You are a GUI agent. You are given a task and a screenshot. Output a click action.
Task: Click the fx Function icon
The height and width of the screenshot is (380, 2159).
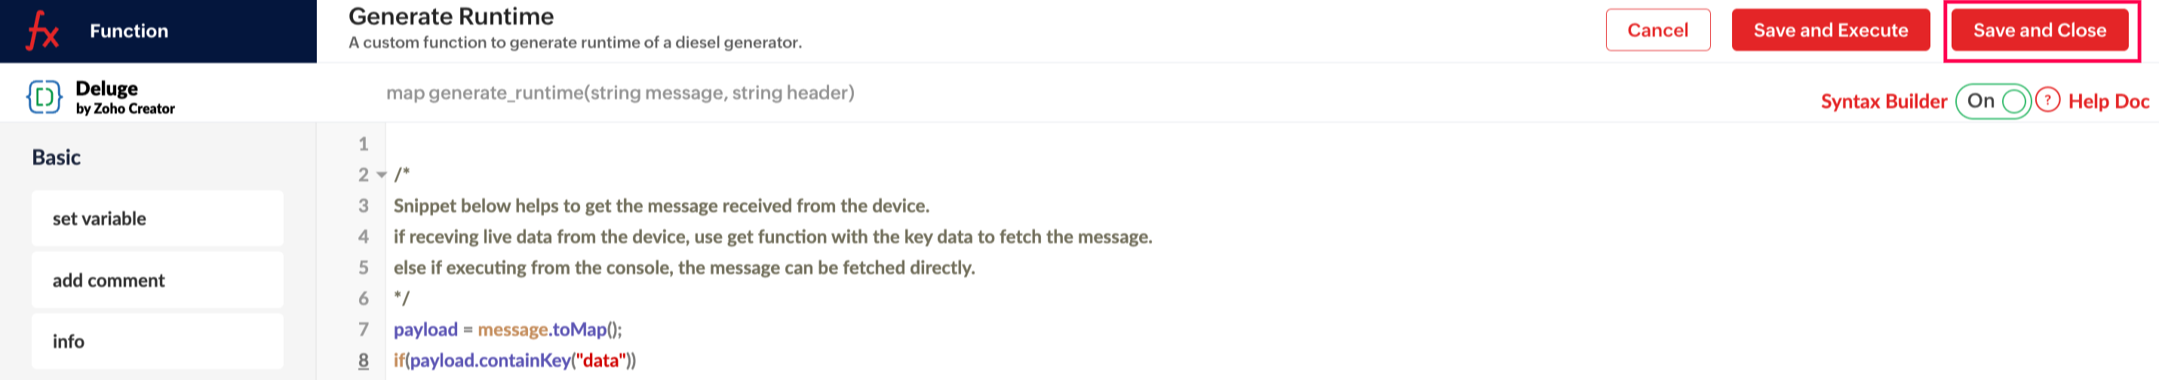pyautogui.click(x=42, y=32)
